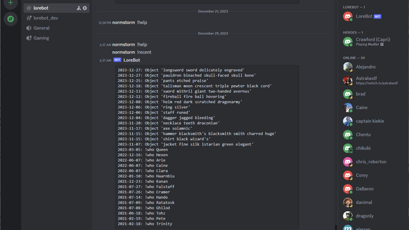Select the lorebot text channel

41,9
